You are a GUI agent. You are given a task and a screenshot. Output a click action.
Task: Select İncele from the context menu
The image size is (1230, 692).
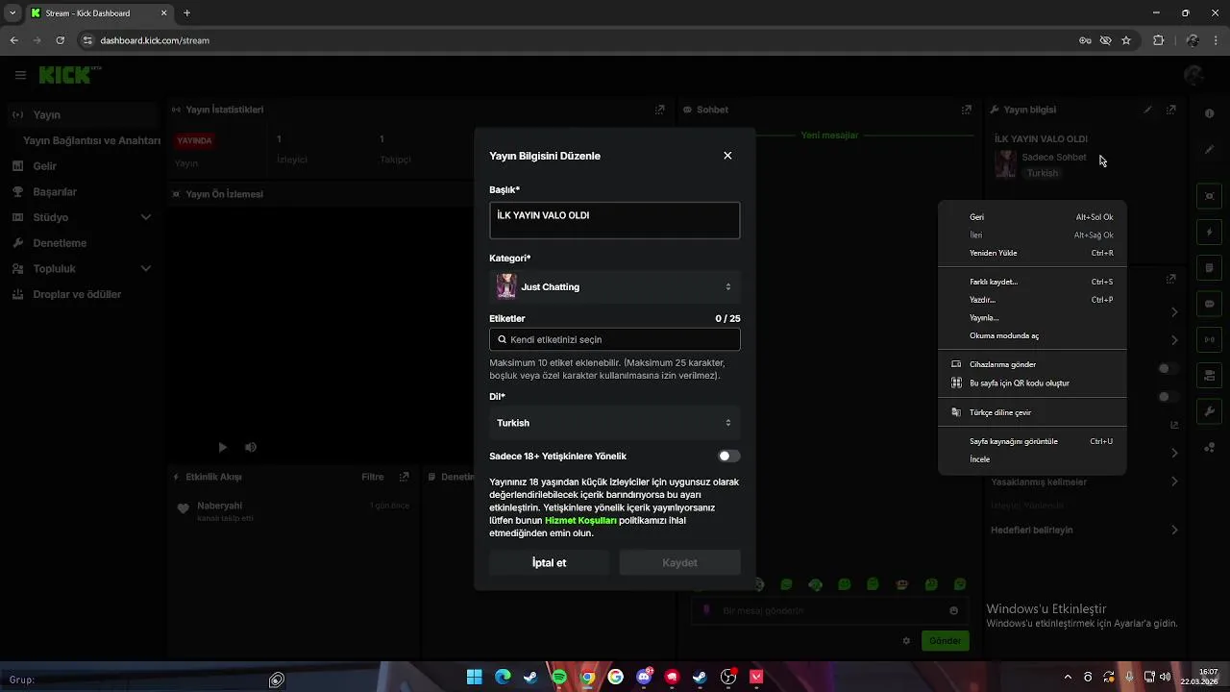point(1032,459)
